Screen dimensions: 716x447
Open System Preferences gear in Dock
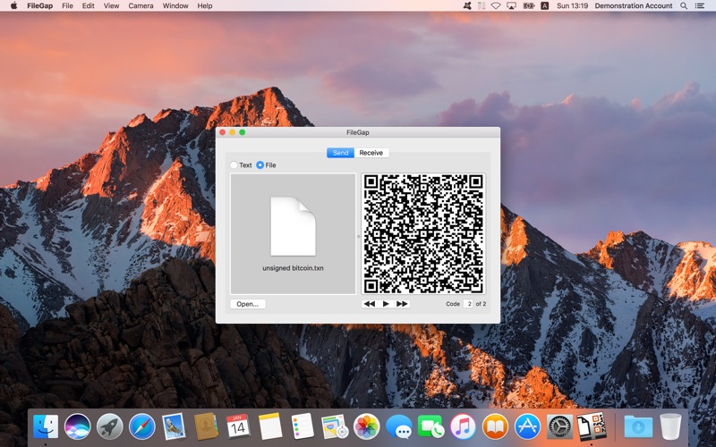pyautogui.click(x=559, y=426)
